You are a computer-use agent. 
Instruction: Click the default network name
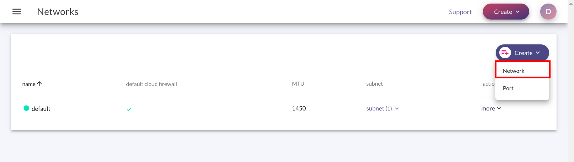41,109
